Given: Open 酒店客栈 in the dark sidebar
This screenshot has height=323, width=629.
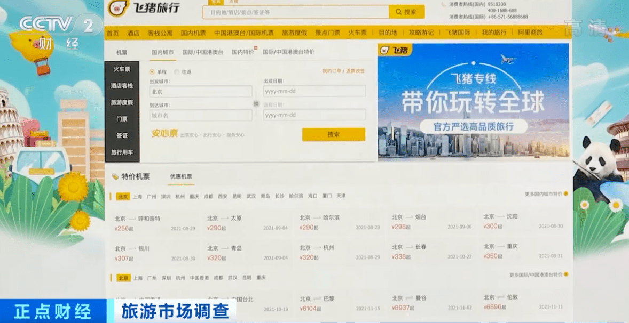Looking at the screenshot, I should tap(122, 86).
